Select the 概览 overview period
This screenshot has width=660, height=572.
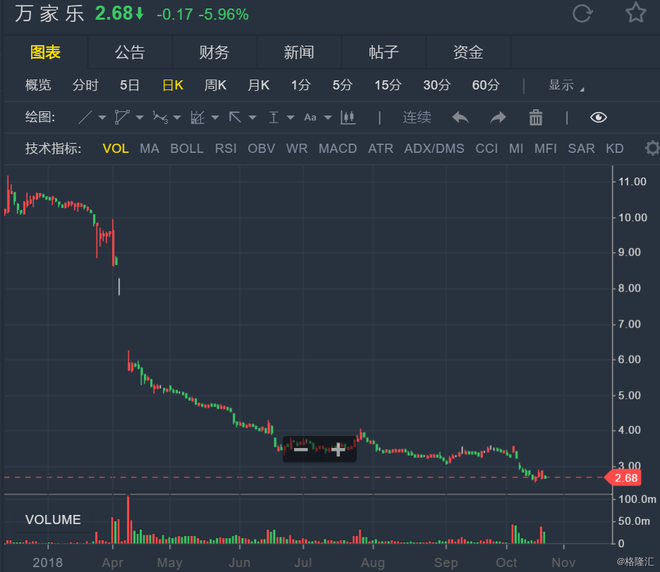38,85
